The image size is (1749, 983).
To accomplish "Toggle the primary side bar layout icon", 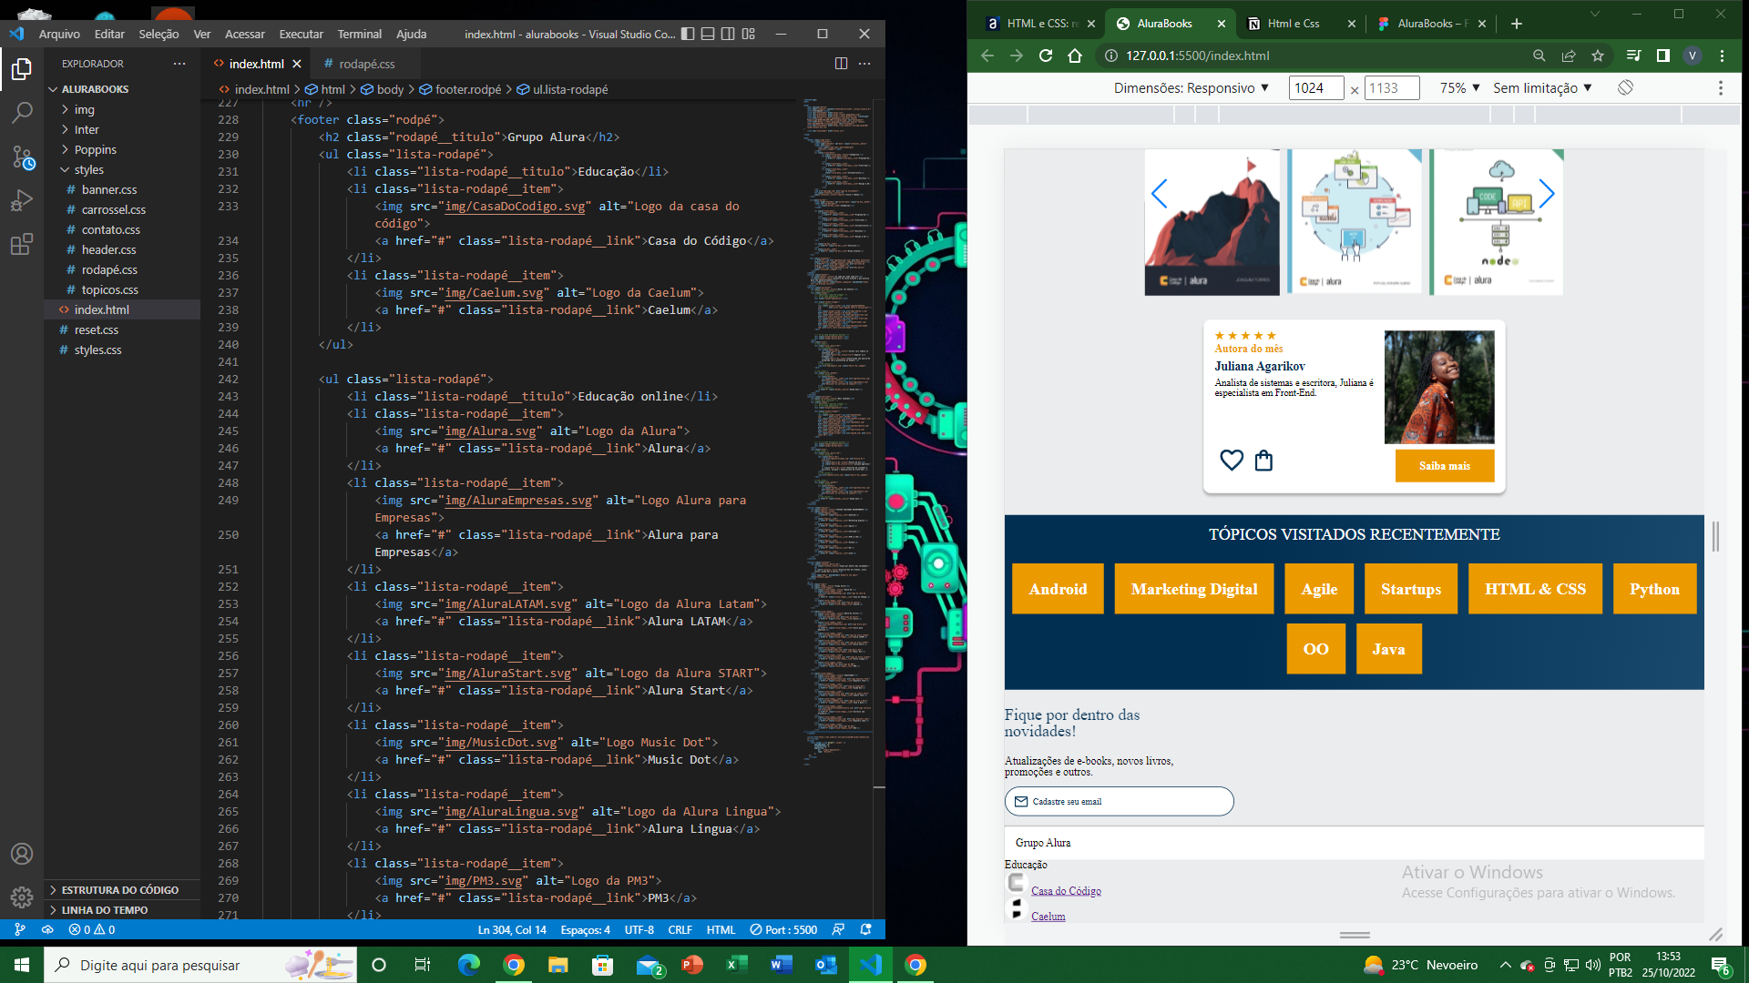I will pyautogui.click(x=688, y=34).
